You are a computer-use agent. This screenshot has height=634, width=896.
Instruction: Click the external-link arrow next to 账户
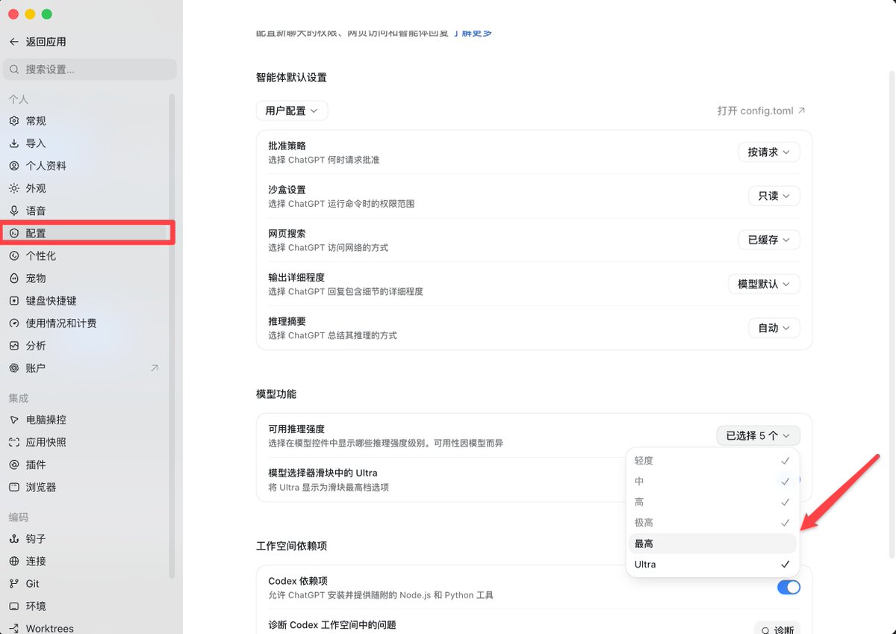155,367
